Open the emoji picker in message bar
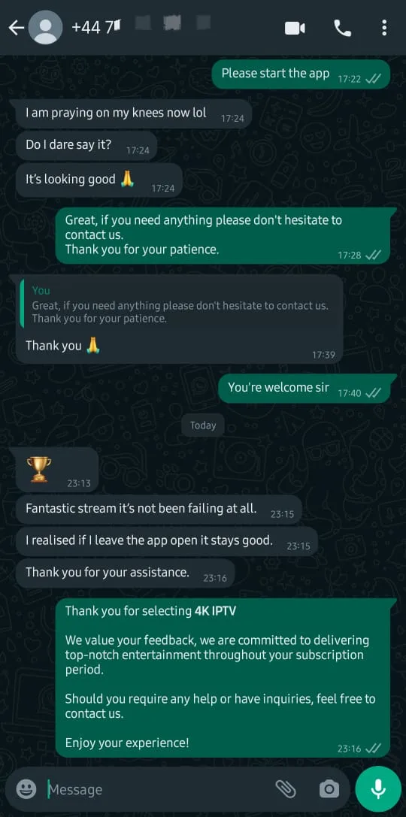 (x=26, y=789)
